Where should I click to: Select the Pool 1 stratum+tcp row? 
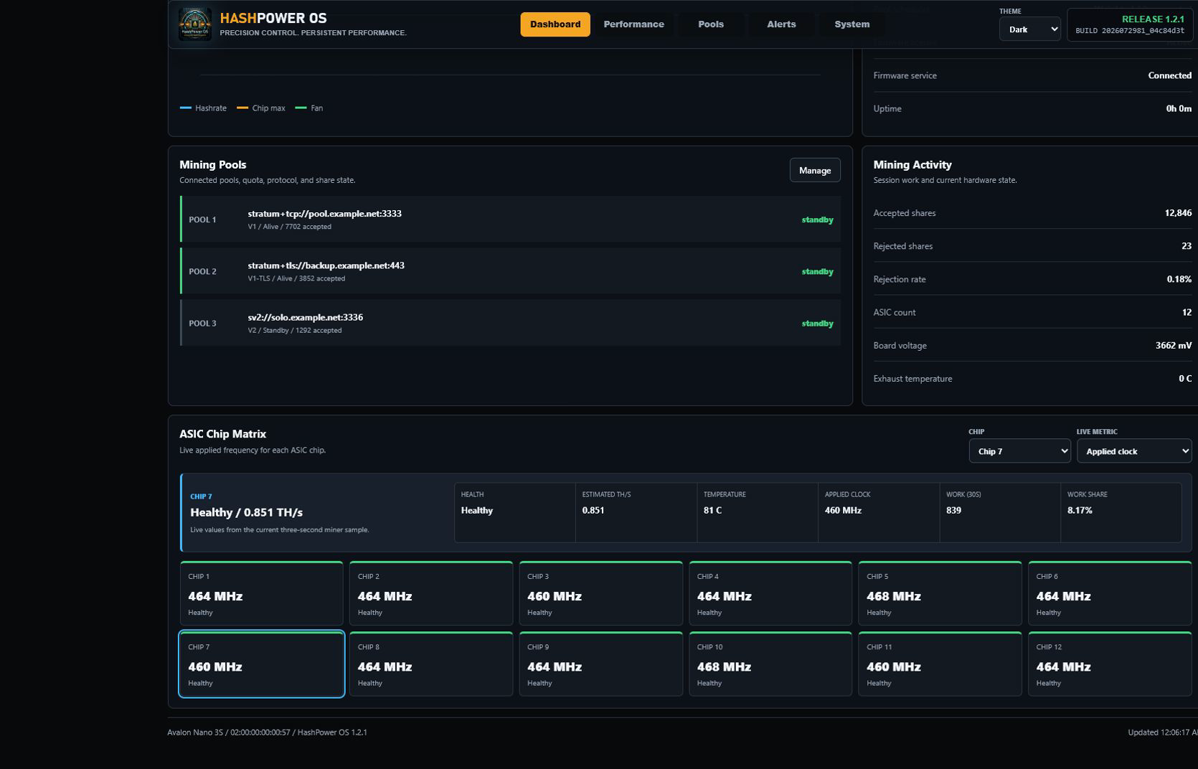point(510,220)
